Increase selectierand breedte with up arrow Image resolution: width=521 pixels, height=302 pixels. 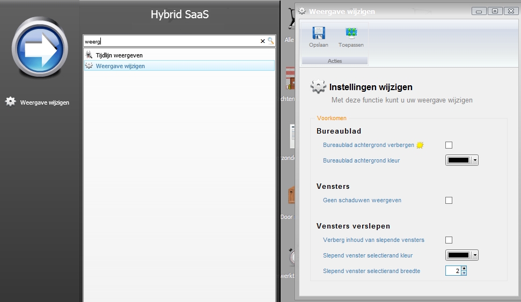(x=464, y=269)
